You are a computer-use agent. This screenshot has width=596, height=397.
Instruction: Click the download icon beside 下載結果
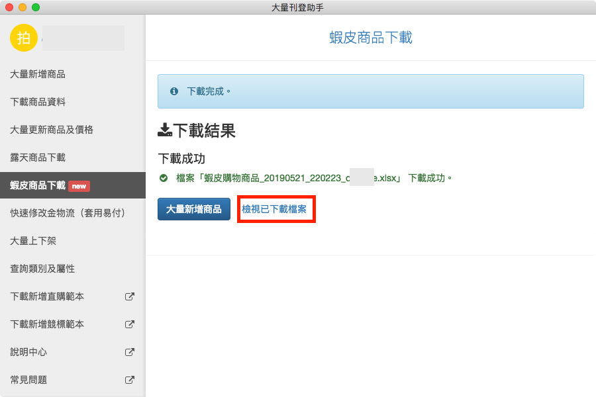[164, 130]
